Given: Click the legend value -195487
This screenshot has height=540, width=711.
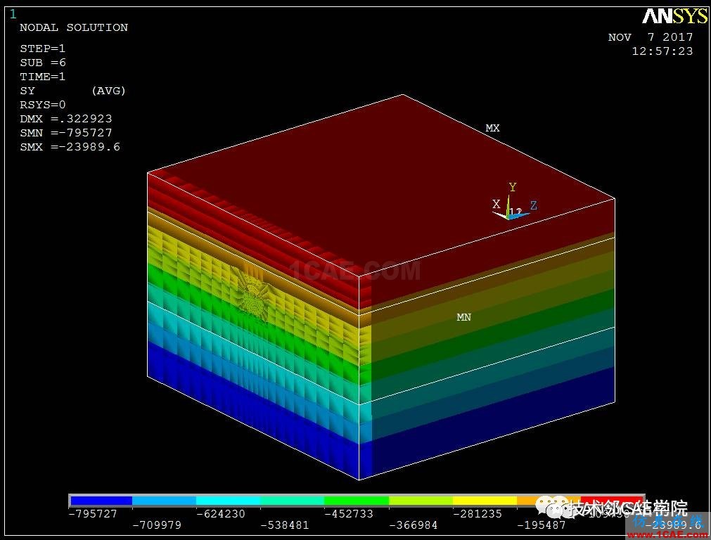Looking at the screenshot, I should tap(542, 525).
